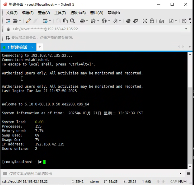Click the SSH2 status bar lock indicator

click(78, 182)
